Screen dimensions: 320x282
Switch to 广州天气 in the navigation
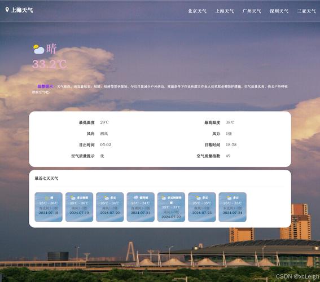[252, 11]
